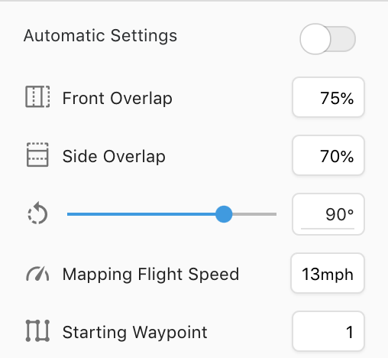Image resolution: width=388 pixels, height=358 pixels.
Task: Click the Automatic Settings label
Action: pyautogui.click(x=100, y=35)
